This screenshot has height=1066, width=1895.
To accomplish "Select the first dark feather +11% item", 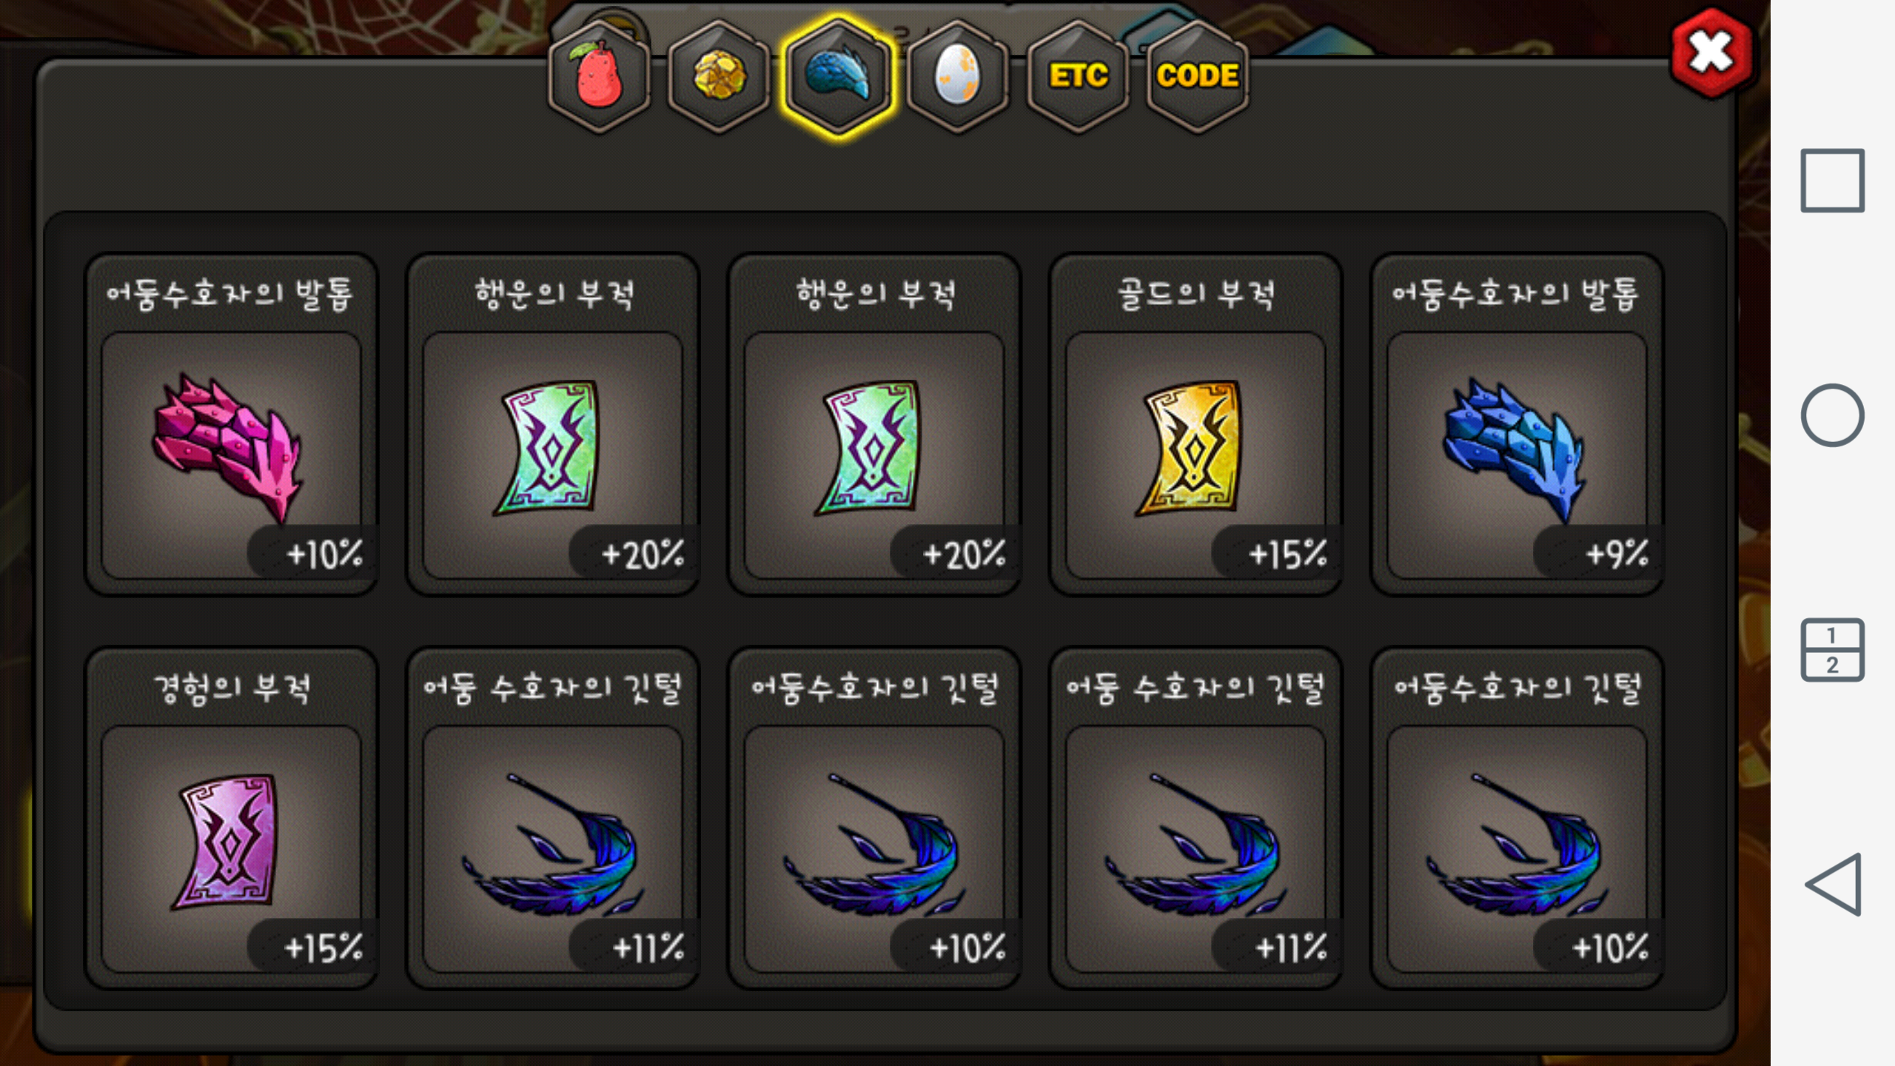I will pos(553,819).
